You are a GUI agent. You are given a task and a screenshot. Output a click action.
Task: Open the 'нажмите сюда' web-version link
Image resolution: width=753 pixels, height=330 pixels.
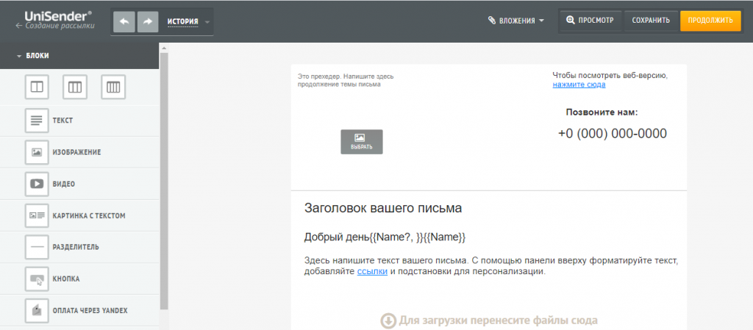pyautogui.click(x=579, y=85)
